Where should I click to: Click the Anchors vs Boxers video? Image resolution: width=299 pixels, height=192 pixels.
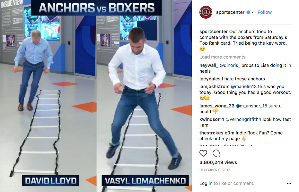[x=96, y=96]
